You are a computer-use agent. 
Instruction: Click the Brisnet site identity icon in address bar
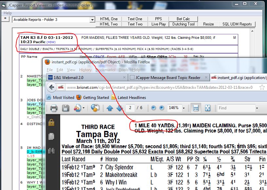click(61, 87)
